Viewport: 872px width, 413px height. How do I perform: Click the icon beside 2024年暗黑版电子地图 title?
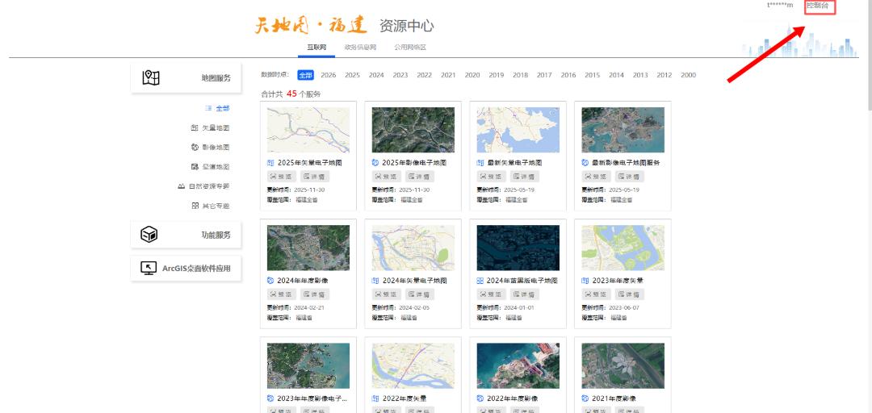480,281
